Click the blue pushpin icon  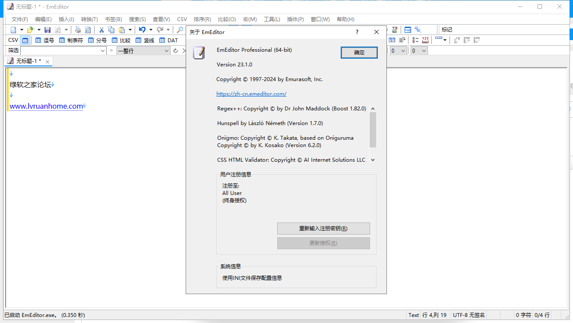(418, 30)
